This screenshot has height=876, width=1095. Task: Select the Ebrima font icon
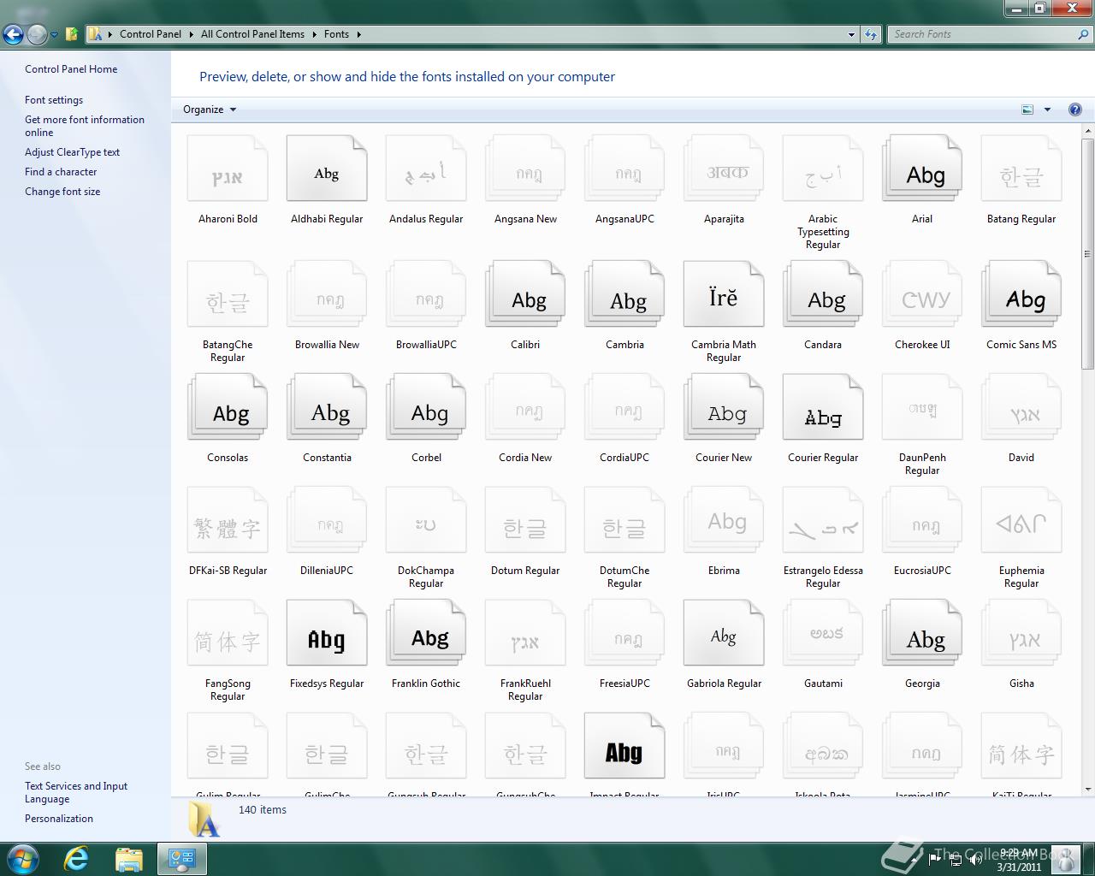coord(724,521)
